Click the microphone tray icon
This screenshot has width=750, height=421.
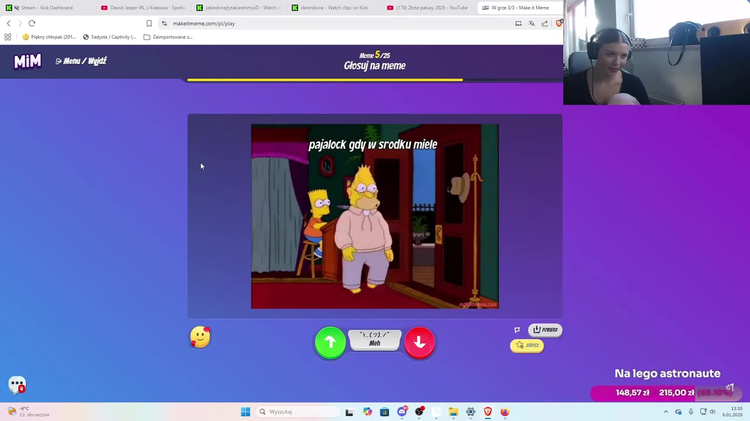pyautogui.click(x=691, y=412)
